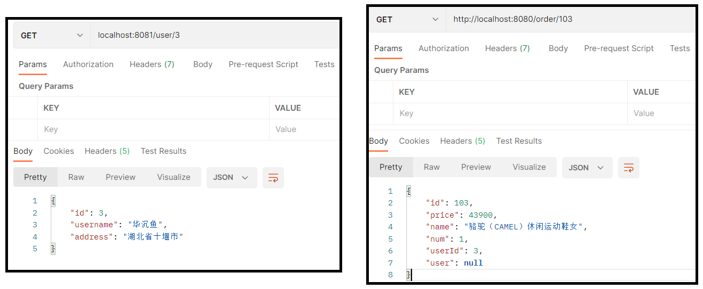Viewport: 703px width, 289px height.
Task: Select response Body tab in left window
Action: coord(23,151)
